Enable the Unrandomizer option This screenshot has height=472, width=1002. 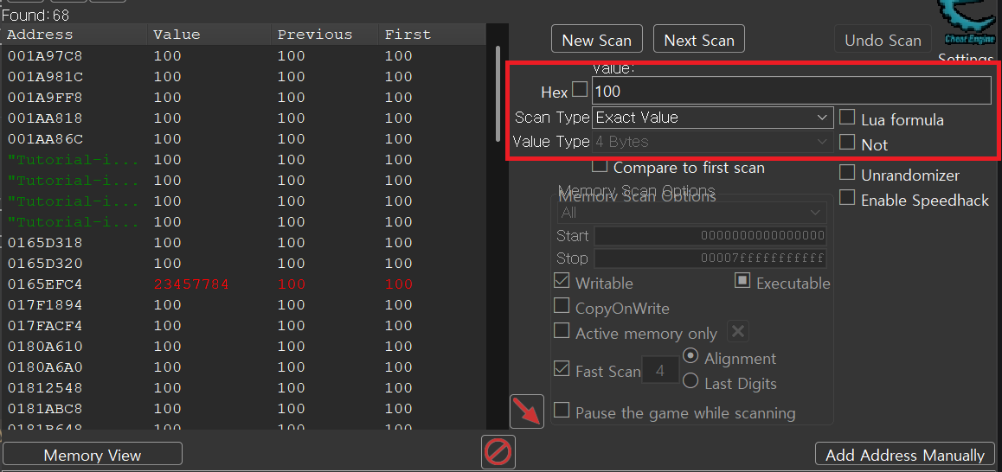point(847,173)
